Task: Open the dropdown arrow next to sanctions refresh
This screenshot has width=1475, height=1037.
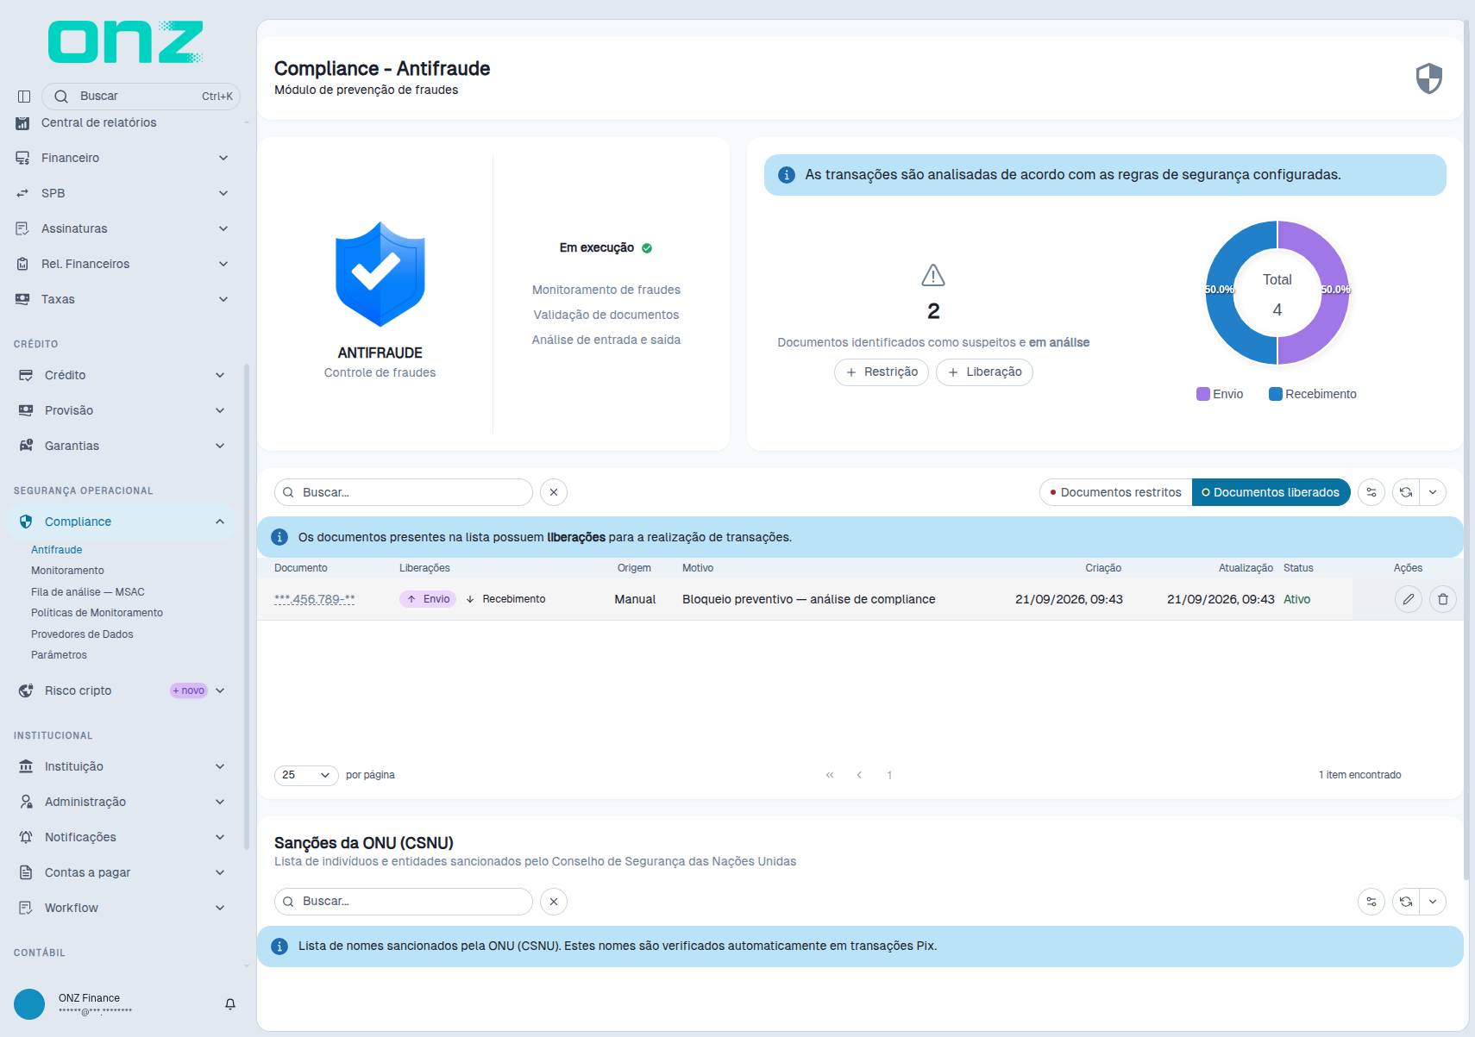Action: [1433, 902]
